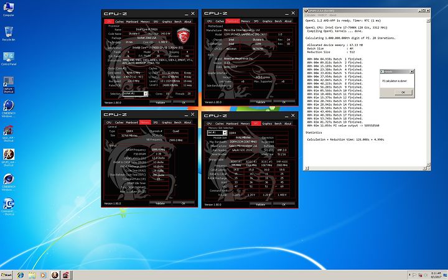
Task: Click the 32768 MBytes memory Size value
Action: pos(129,136)
